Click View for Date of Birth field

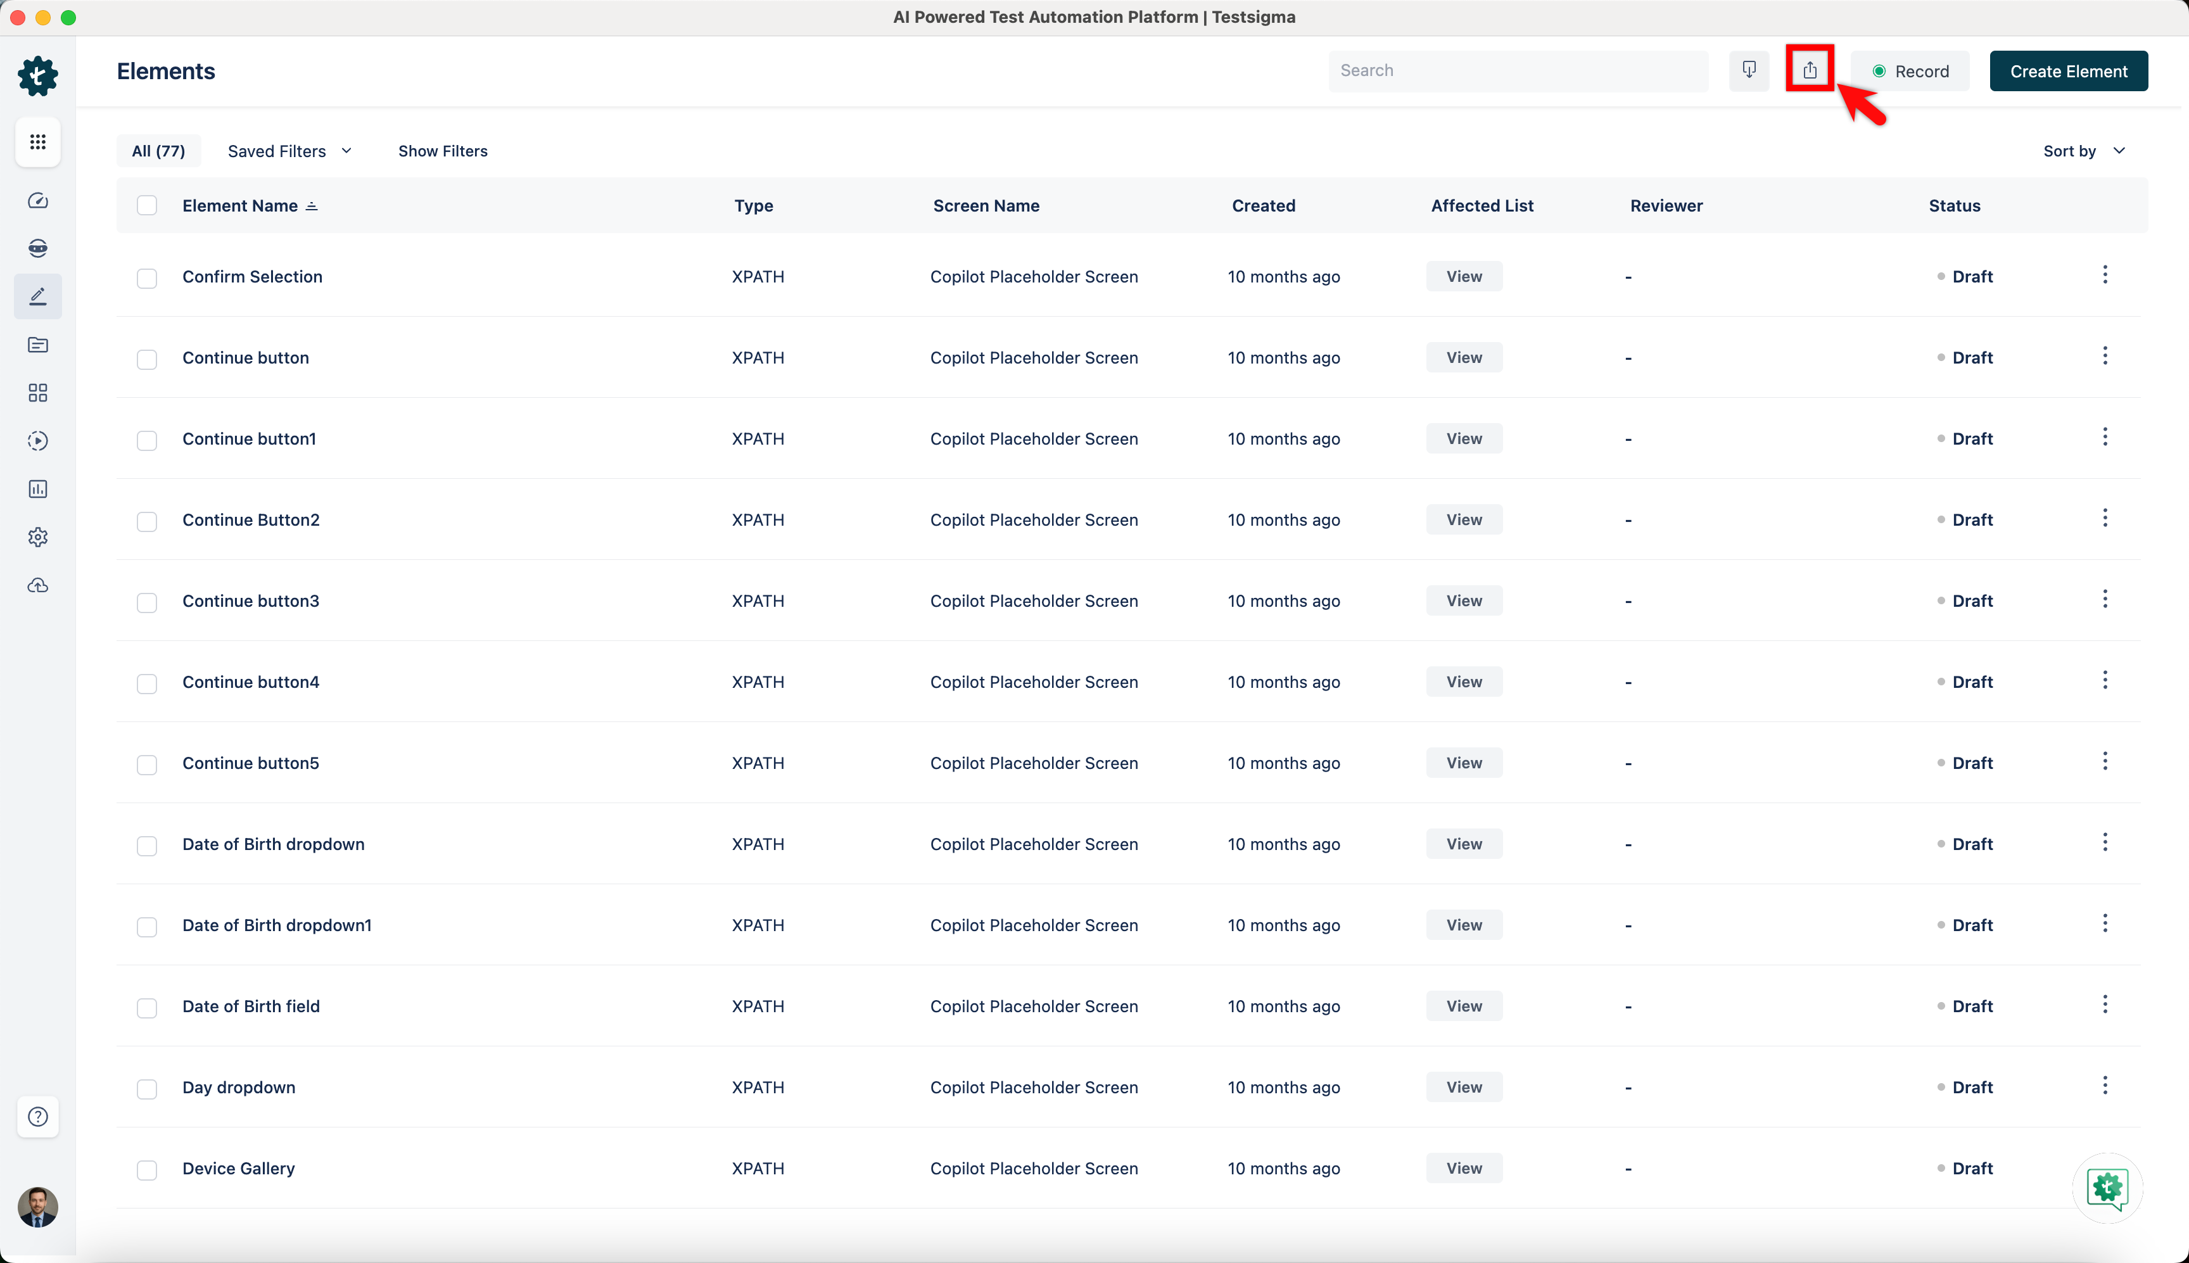pyautogui.click(x=1463, y=1006)
